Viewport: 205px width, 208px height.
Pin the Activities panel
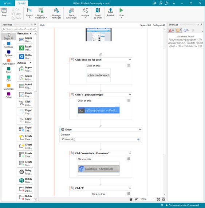pyautogui.click(x=35, y=25)
